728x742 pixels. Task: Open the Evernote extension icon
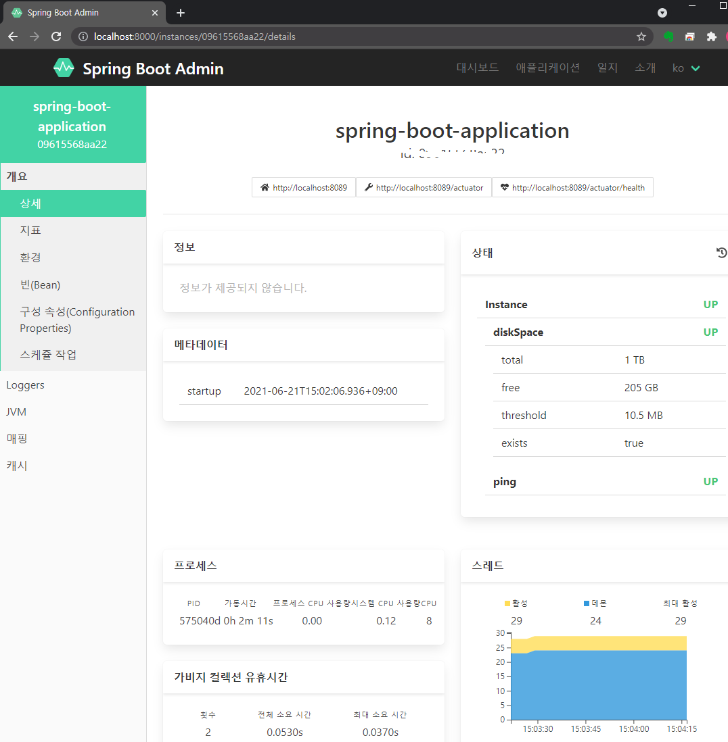click(668, 36)
